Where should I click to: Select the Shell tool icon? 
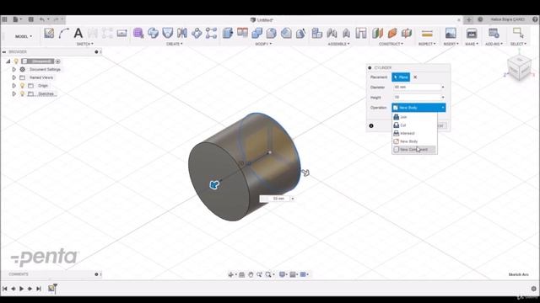(x=272, y=33)
